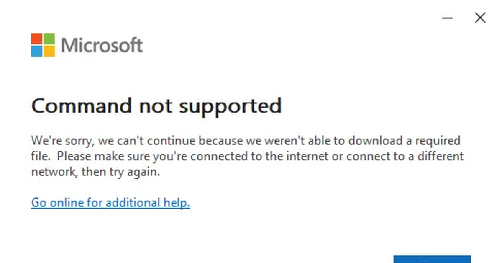Click the yellow square in the Microsoft logo
The image size is (502, 263).
[49, 51]
